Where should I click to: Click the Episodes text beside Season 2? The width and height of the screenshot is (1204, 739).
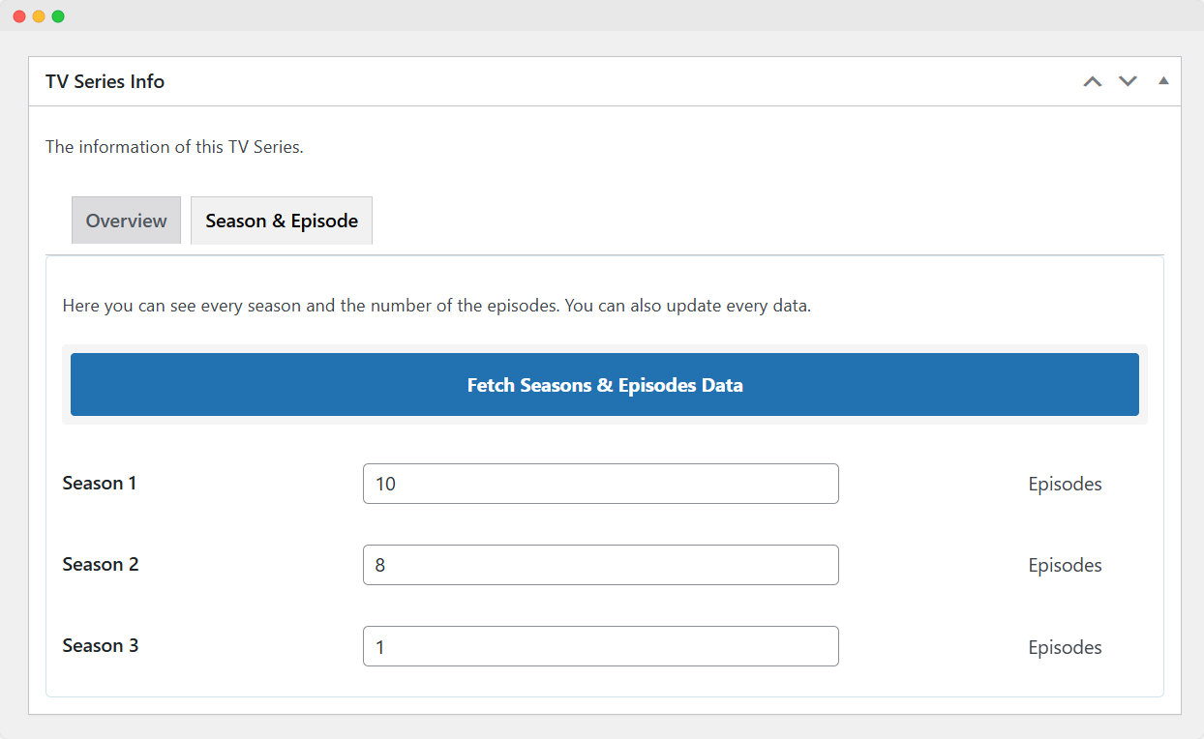pos(1065,565)
